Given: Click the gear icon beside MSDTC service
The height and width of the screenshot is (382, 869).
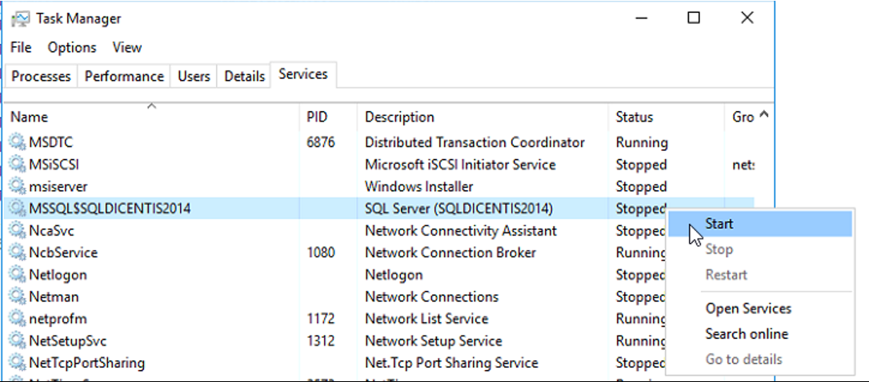Looking at the screenshot, I should pyautogui.click(x=17, y=143).
